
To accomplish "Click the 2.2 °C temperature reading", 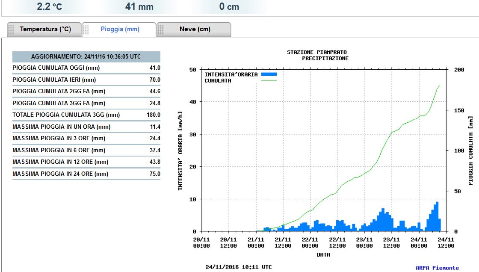I will click(50, 6).
